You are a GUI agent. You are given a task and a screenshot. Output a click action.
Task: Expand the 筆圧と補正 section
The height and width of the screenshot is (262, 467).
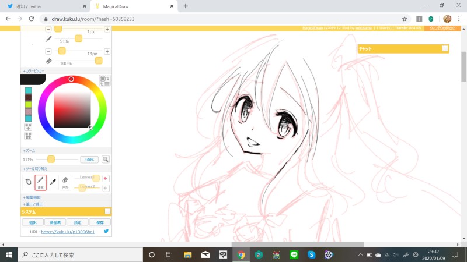point(33,204)
